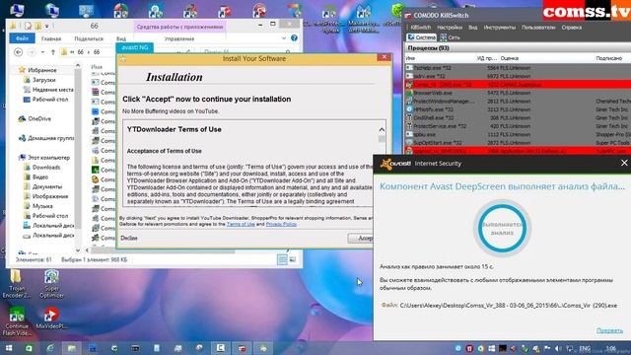Switch to the Главная ribbon tab
The image size is (631, 355).
point(51,39)
